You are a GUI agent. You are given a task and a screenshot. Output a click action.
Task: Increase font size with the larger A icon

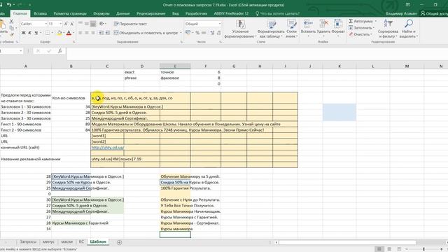66,24
